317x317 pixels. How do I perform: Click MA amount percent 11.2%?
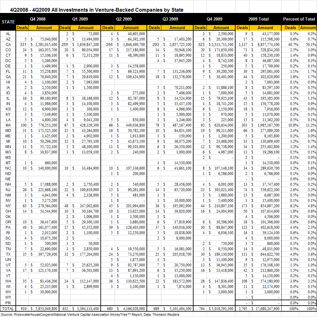tap(311, 125)
